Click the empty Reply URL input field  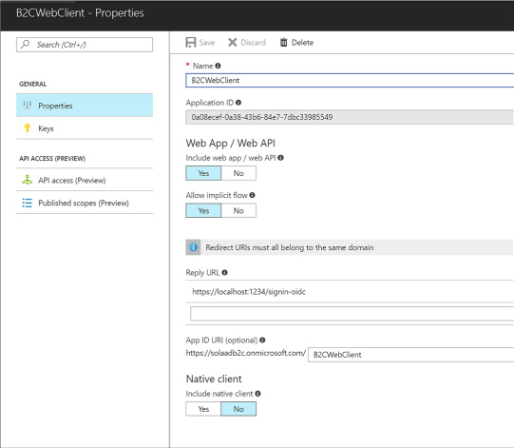[x=352, y=314]
